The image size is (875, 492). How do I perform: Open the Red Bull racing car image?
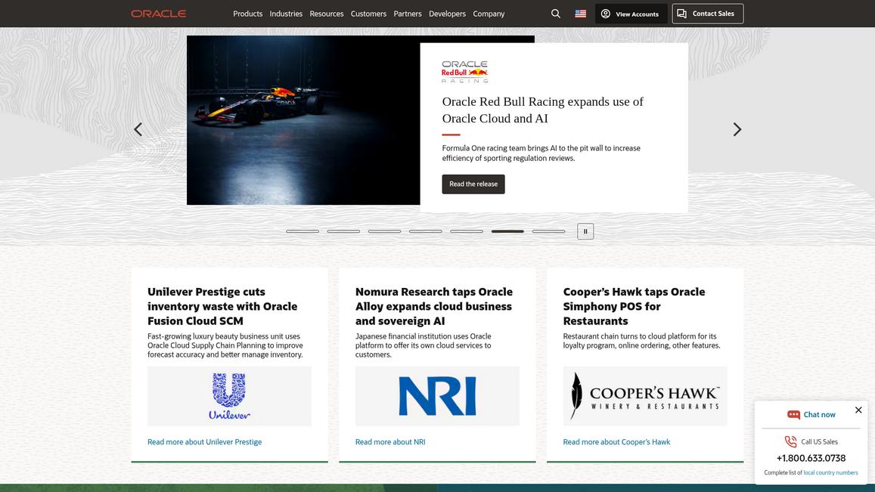tap(303, 120)
